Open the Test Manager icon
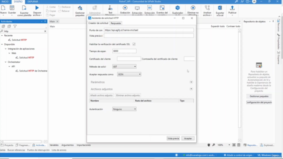Screen dimensions: 283x159 click(110, 8)
